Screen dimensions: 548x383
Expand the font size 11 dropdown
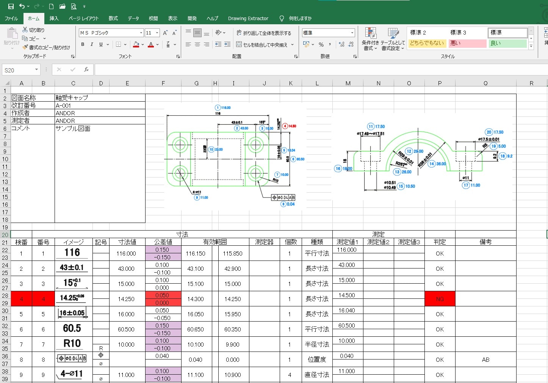[157, 33]
